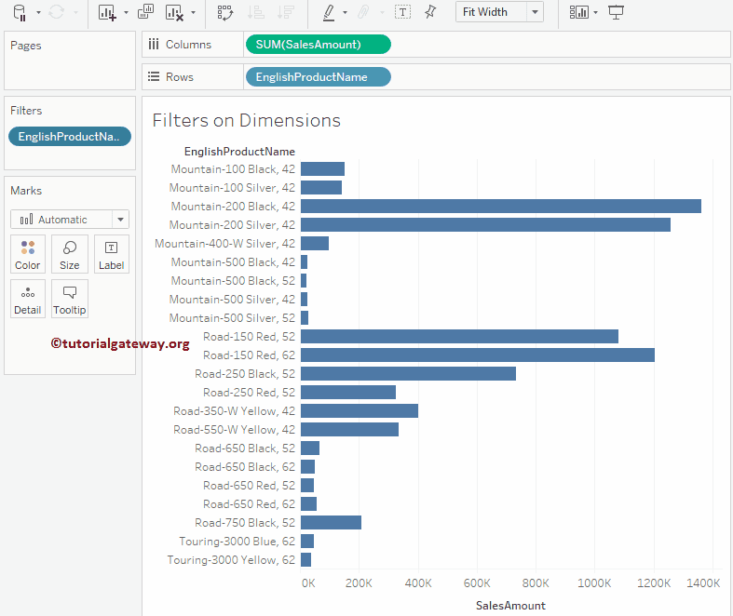Click the Show/Hide Cards icon

coord(579,12)
